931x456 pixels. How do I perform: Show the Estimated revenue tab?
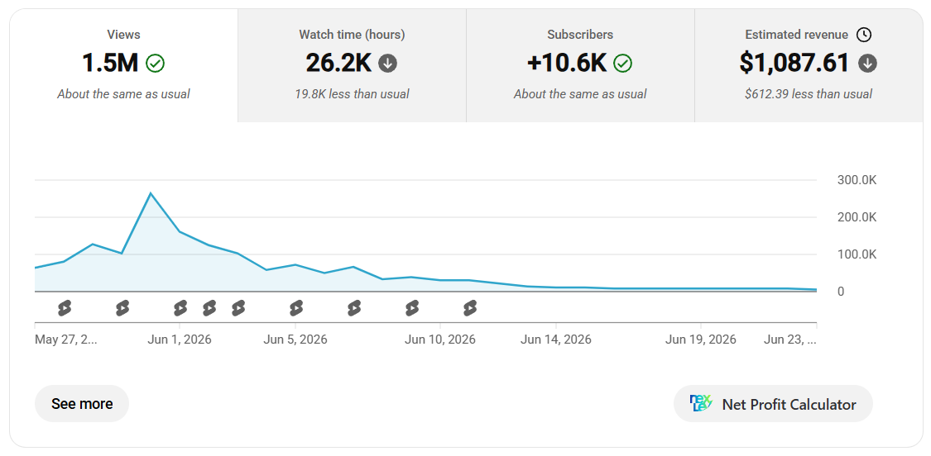pyautogui.click(x=808, y=66)
